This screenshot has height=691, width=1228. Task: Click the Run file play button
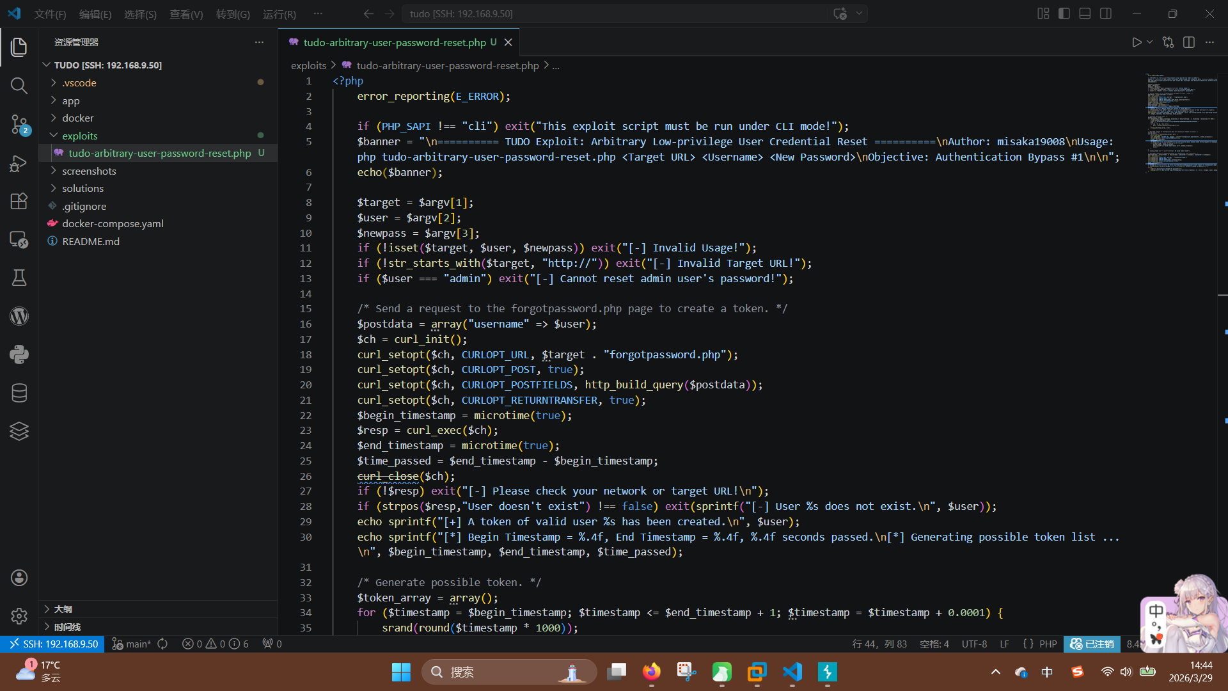1137,42
